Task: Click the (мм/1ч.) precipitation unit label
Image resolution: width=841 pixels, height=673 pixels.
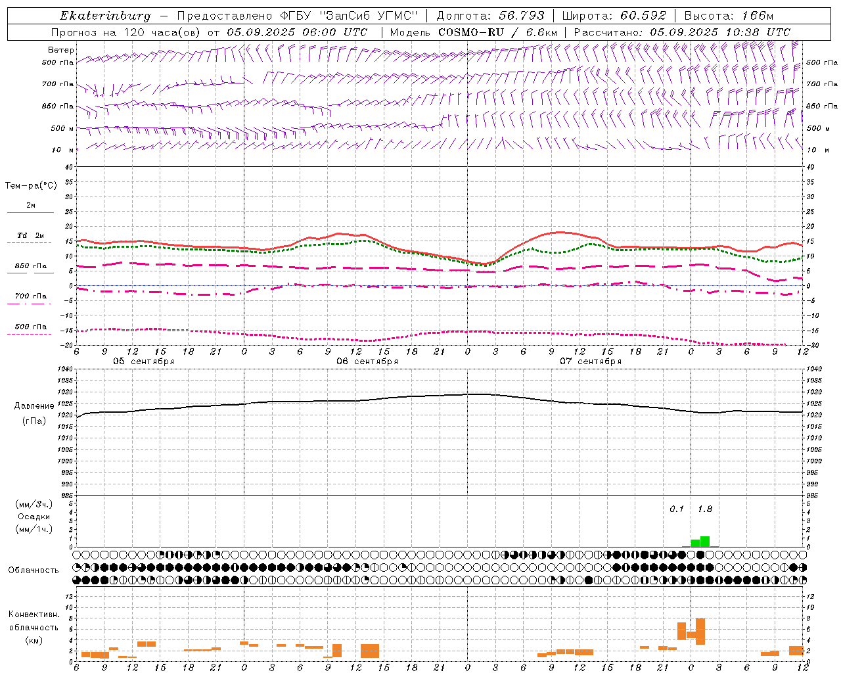Action: click(x=34, y=529)
